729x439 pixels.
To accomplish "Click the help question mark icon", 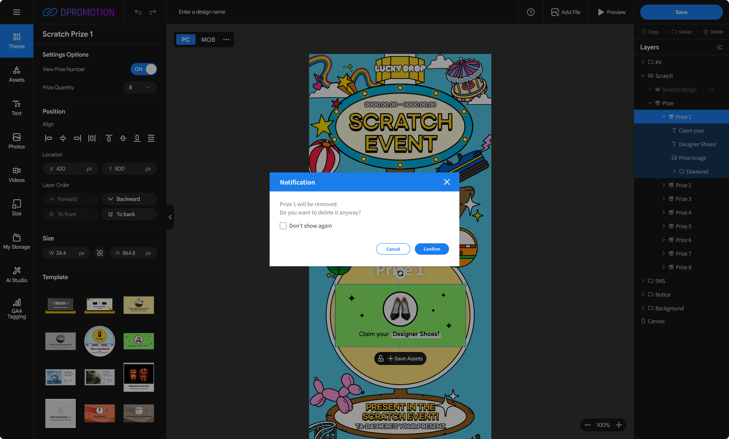I will click(531, 12).
